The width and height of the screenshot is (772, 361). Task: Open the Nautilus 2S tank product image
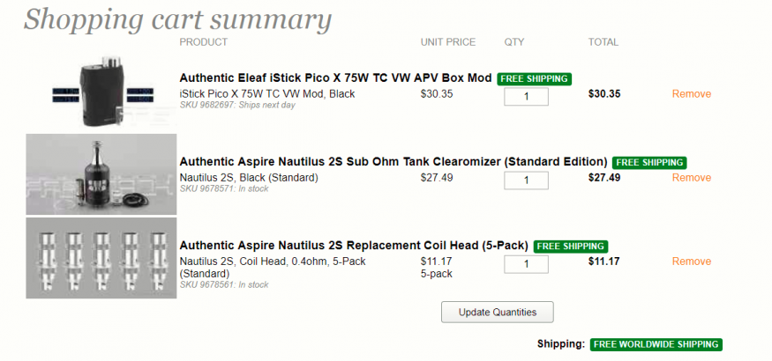[x=101, y=174]
